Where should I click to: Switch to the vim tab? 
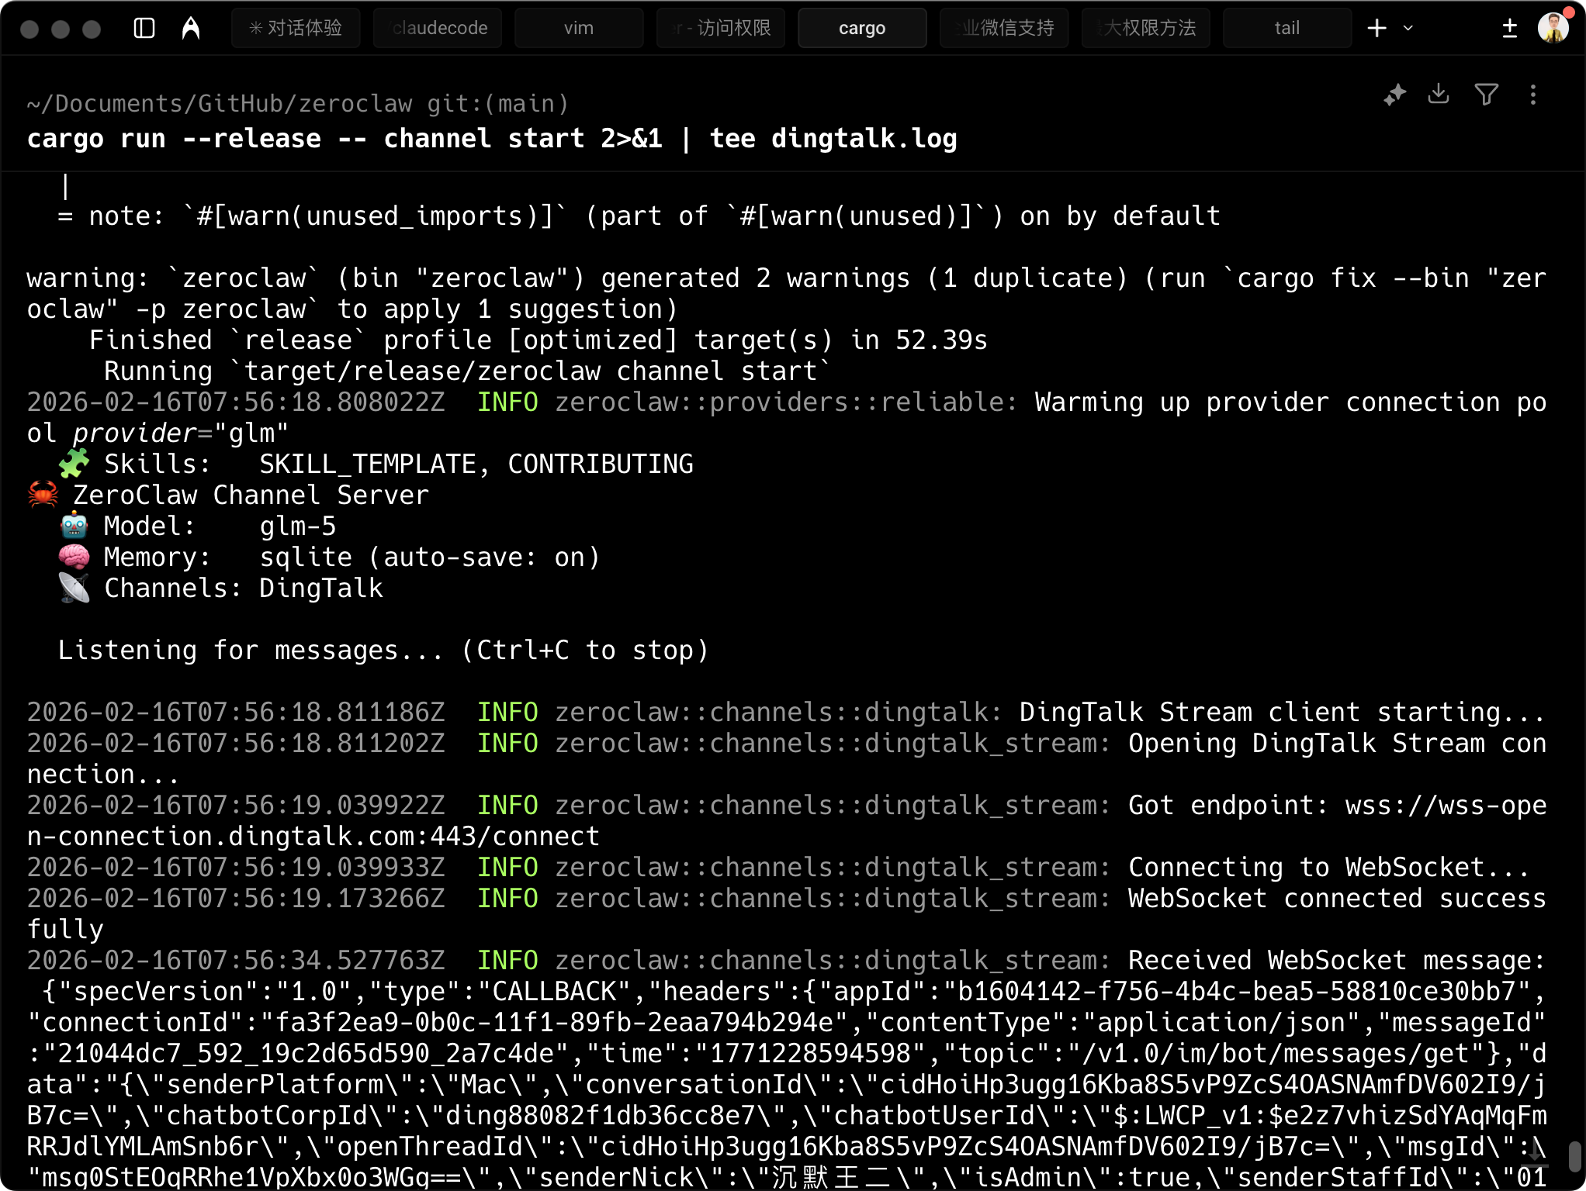pos(579,29)
